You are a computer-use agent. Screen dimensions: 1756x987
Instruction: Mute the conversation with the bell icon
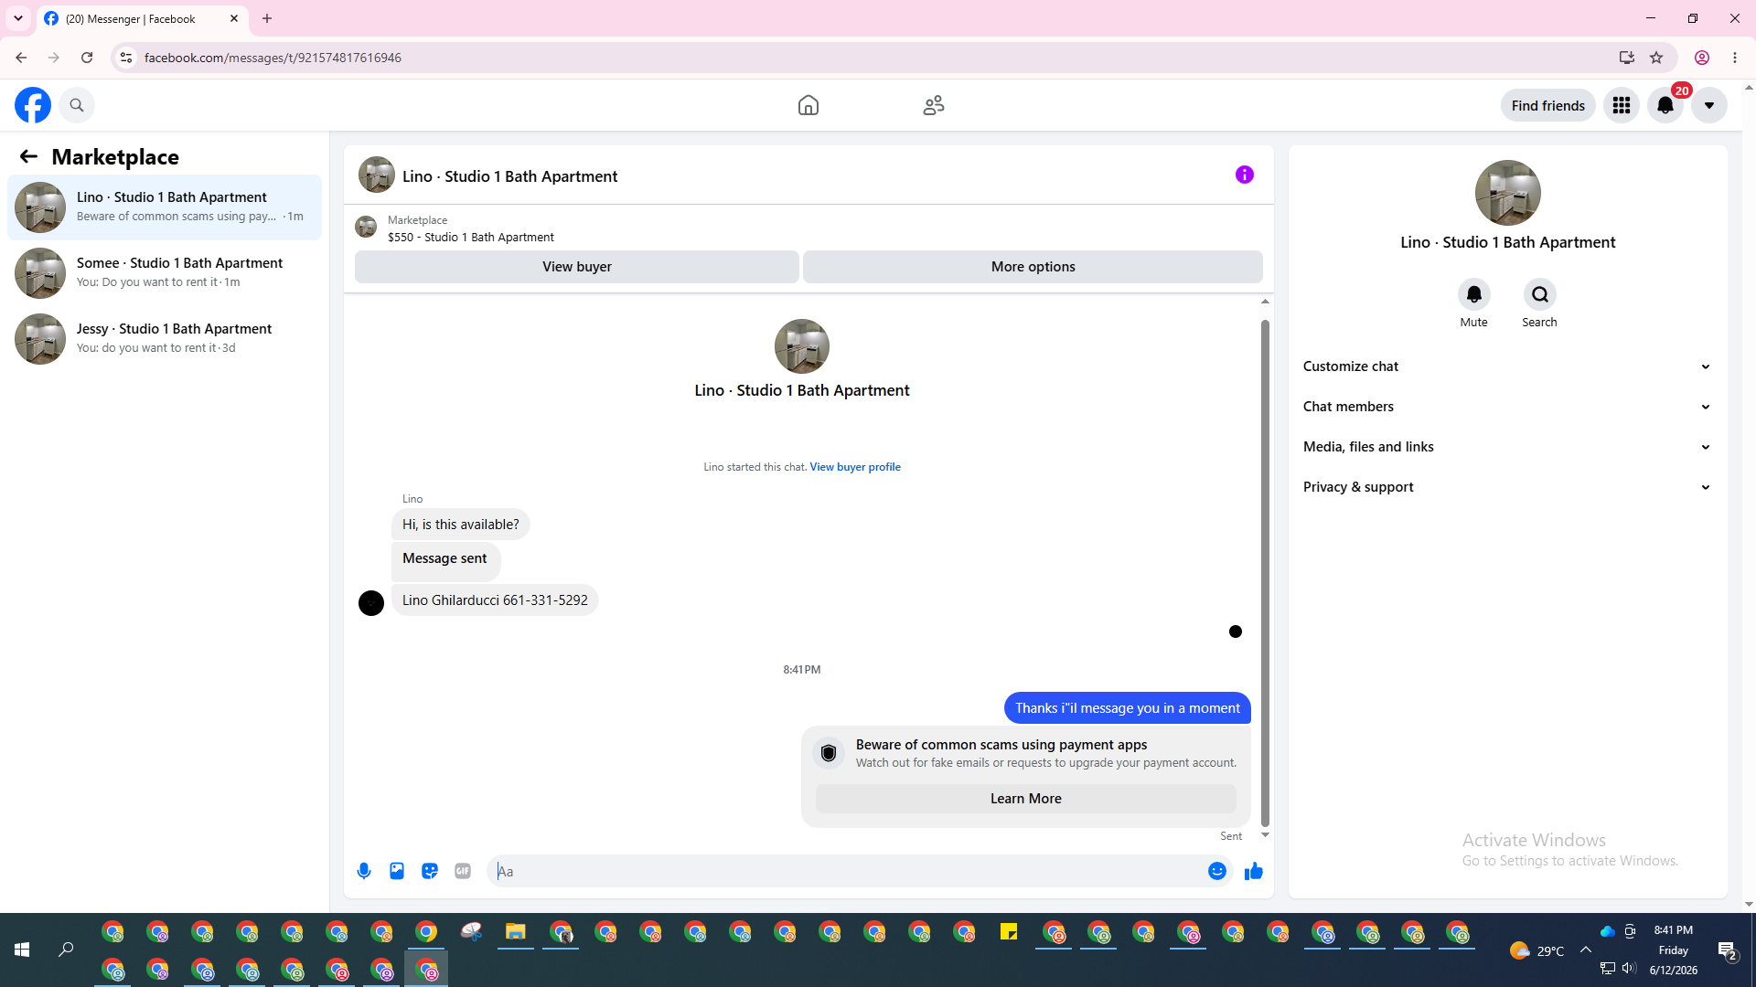pyautogui.click(x=1473, y=294)
